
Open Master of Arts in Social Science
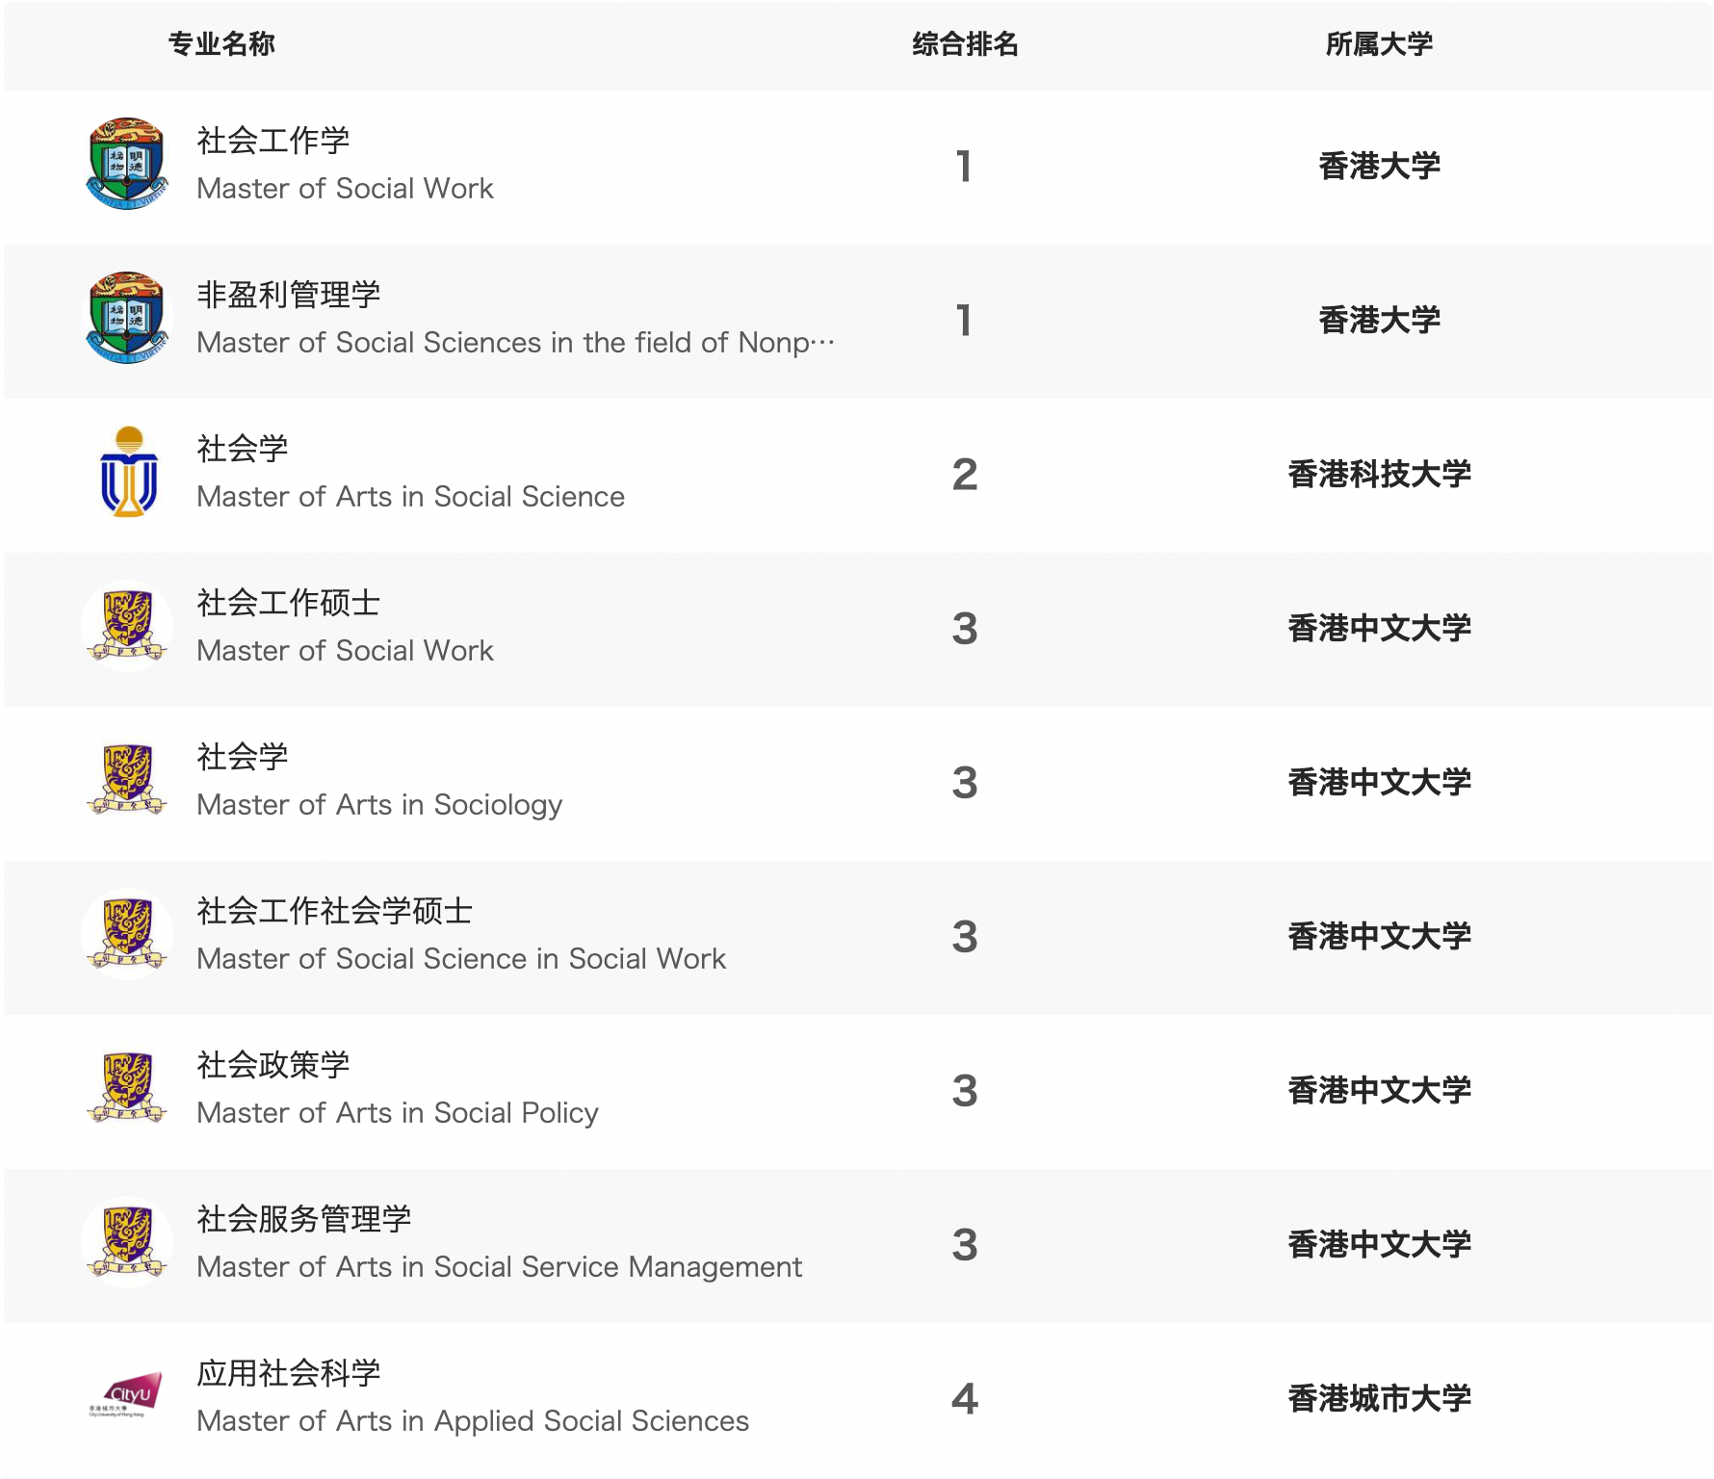click(411, 497)
